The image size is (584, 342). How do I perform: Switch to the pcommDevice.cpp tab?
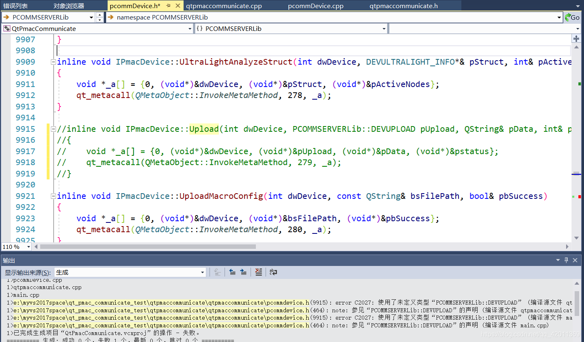click(316, 6)
